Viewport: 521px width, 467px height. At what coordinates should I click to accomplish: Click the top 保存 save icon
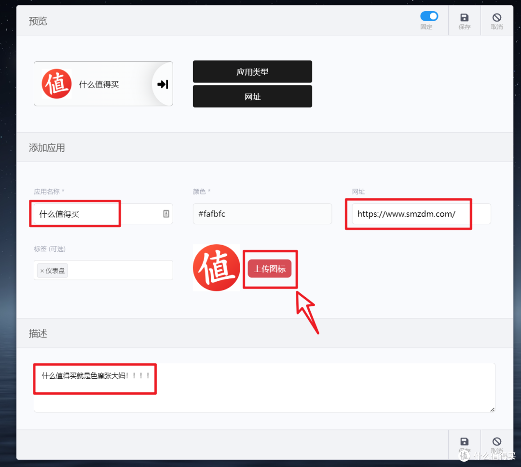tap(464, 18)
